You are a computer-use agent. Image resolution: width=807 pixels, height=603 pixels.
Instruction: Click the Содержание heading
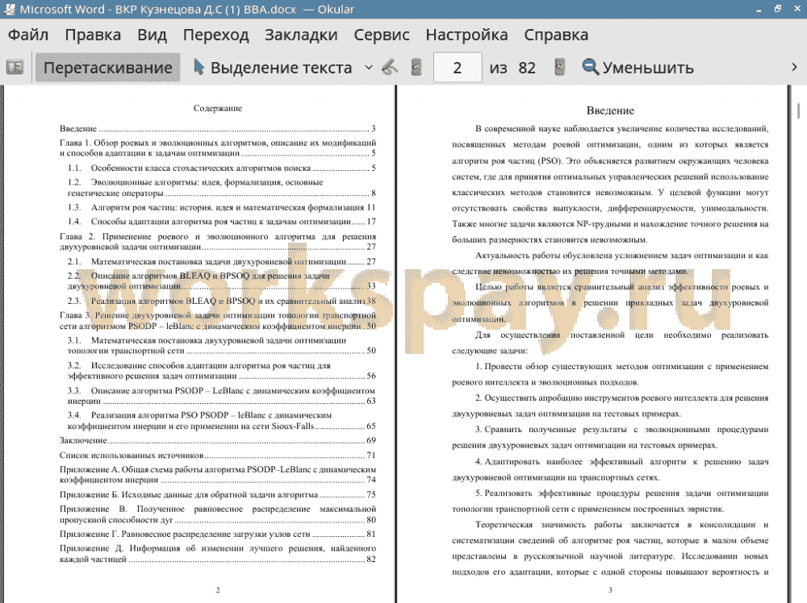218,108
